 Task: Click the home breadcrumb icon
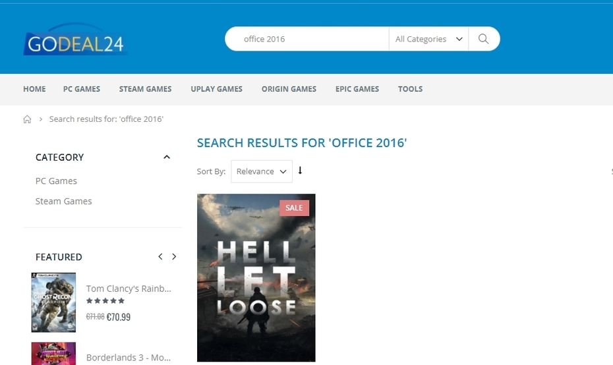pos(27,119)
